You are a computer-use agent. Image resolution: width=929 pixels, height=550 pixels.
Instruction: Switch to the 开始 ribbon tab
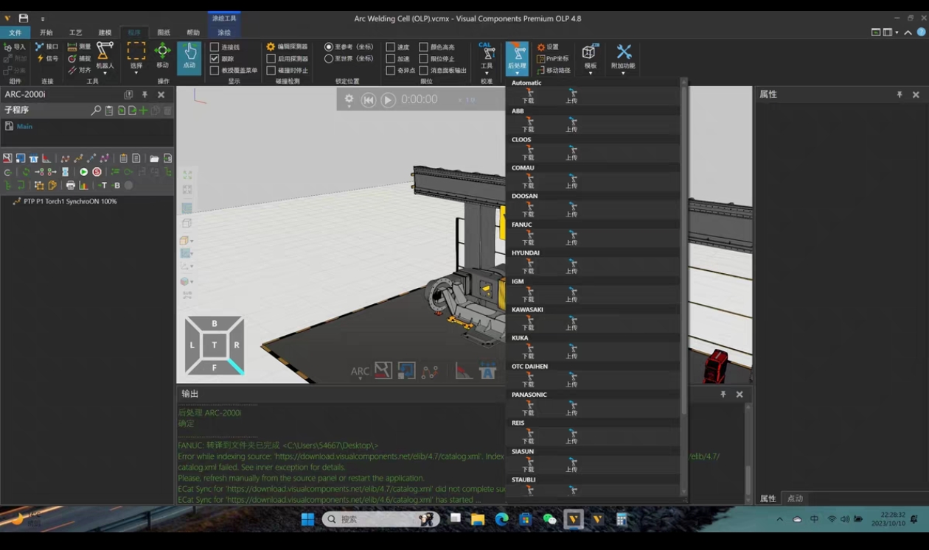click(46, 32)
